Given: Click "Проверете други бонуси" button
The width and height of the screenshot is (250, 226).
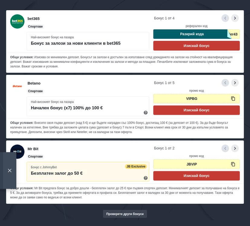Looking at the screenshot, I should coord(125,214).
